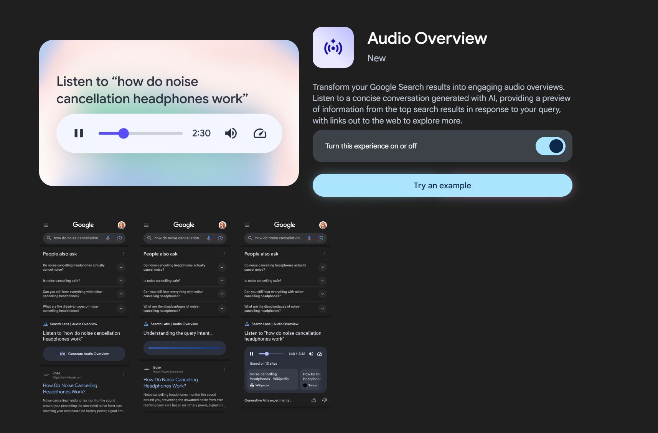
Task: Give a thumbs up to the generated audio
Action: tap(313, 400)
